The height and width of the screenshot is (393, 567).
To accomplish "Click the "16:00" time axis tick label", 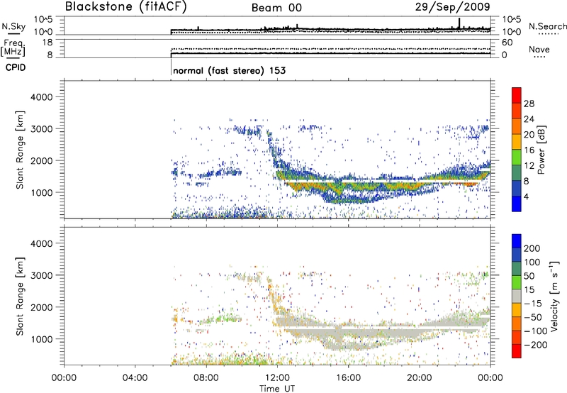I will click(348, 378).
